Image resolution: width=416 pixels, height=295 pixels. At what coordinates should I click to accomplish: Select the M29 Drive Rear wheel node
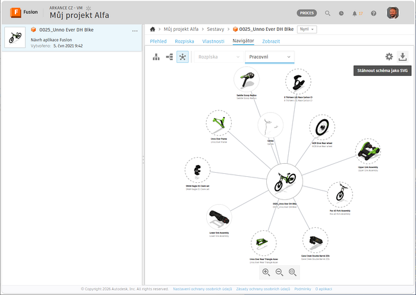322,127
